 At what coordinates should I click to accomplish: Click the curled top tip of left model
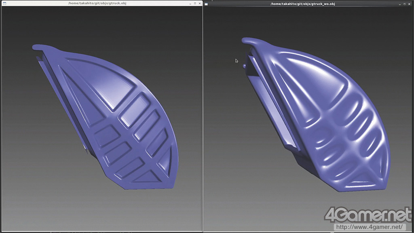point(36,47)
